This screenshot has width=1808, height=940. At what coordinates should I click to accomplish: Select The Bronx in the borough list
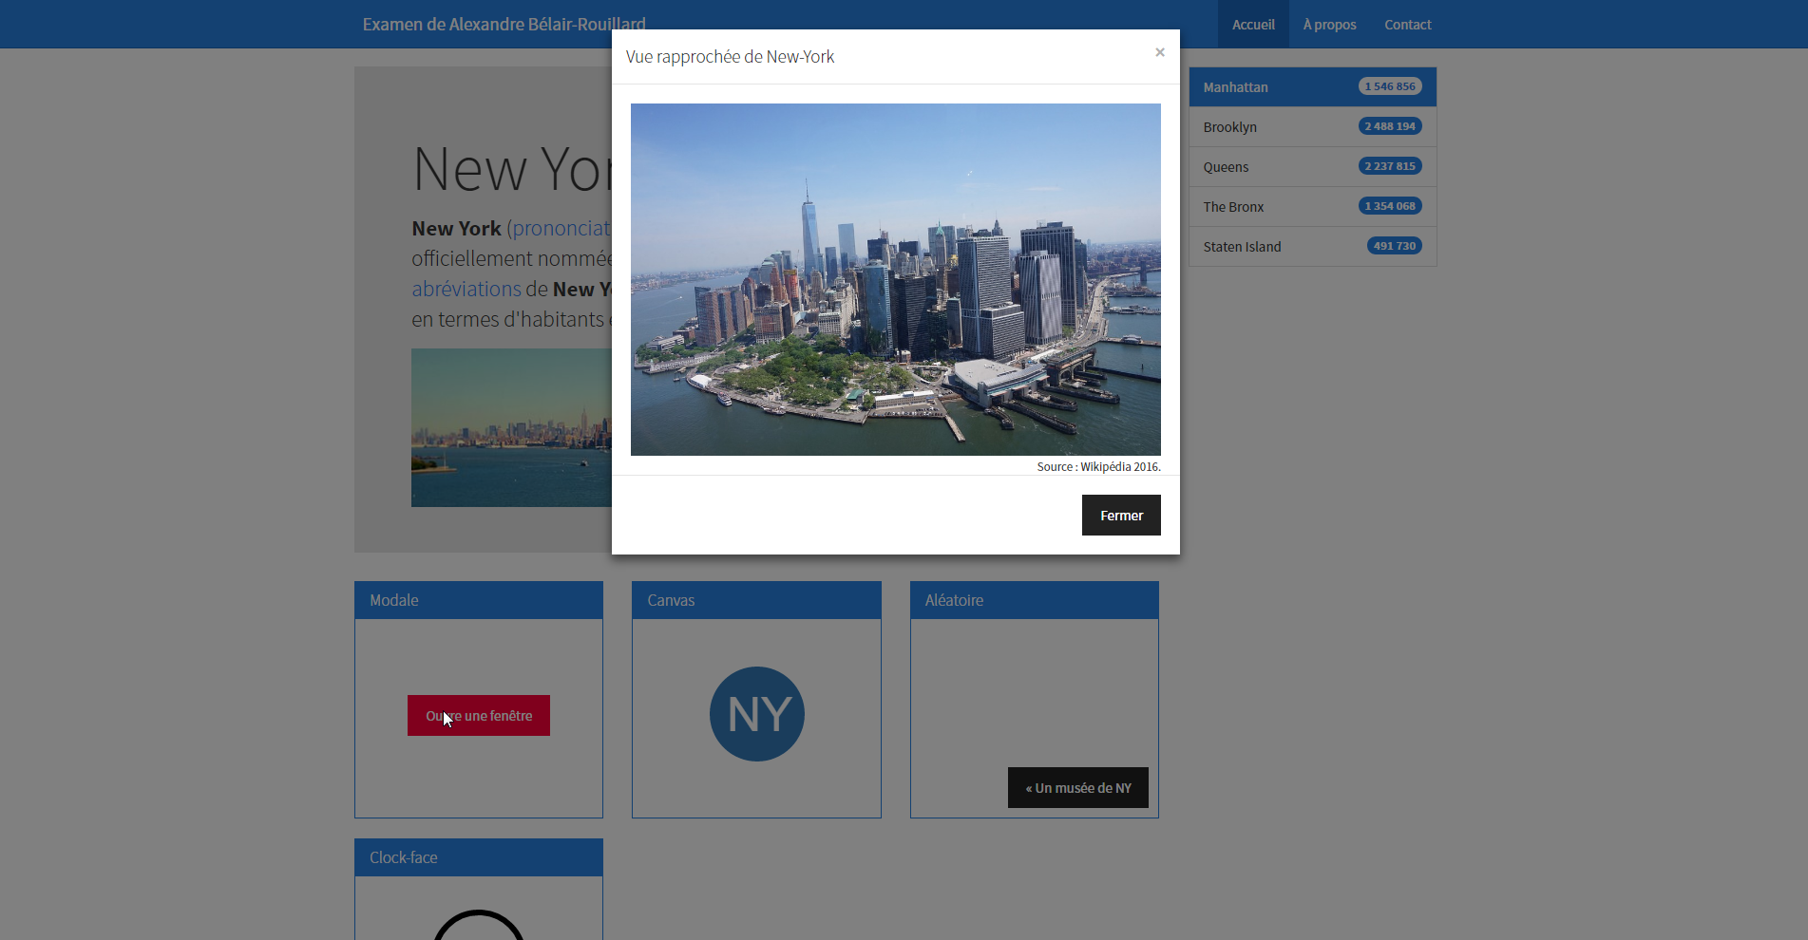1312,206
